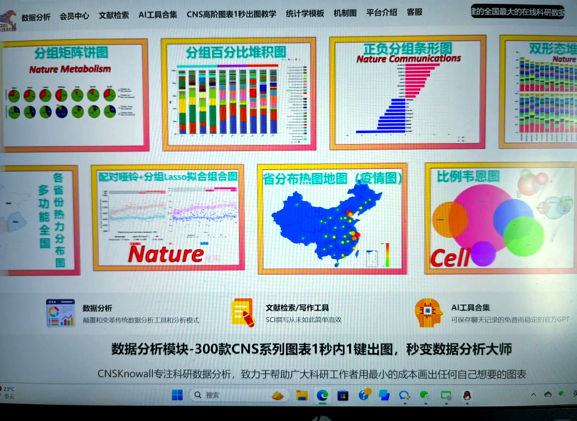Click the dark scrolling banner at the top right

[x=517, y=12]
